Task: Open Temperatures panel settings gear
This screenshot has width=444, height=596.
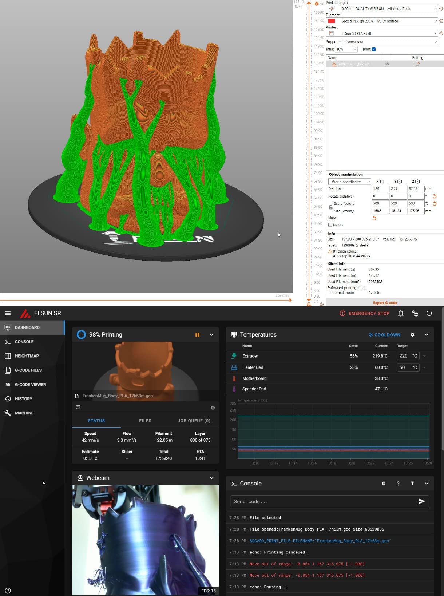Action: (x=412, y=335)
